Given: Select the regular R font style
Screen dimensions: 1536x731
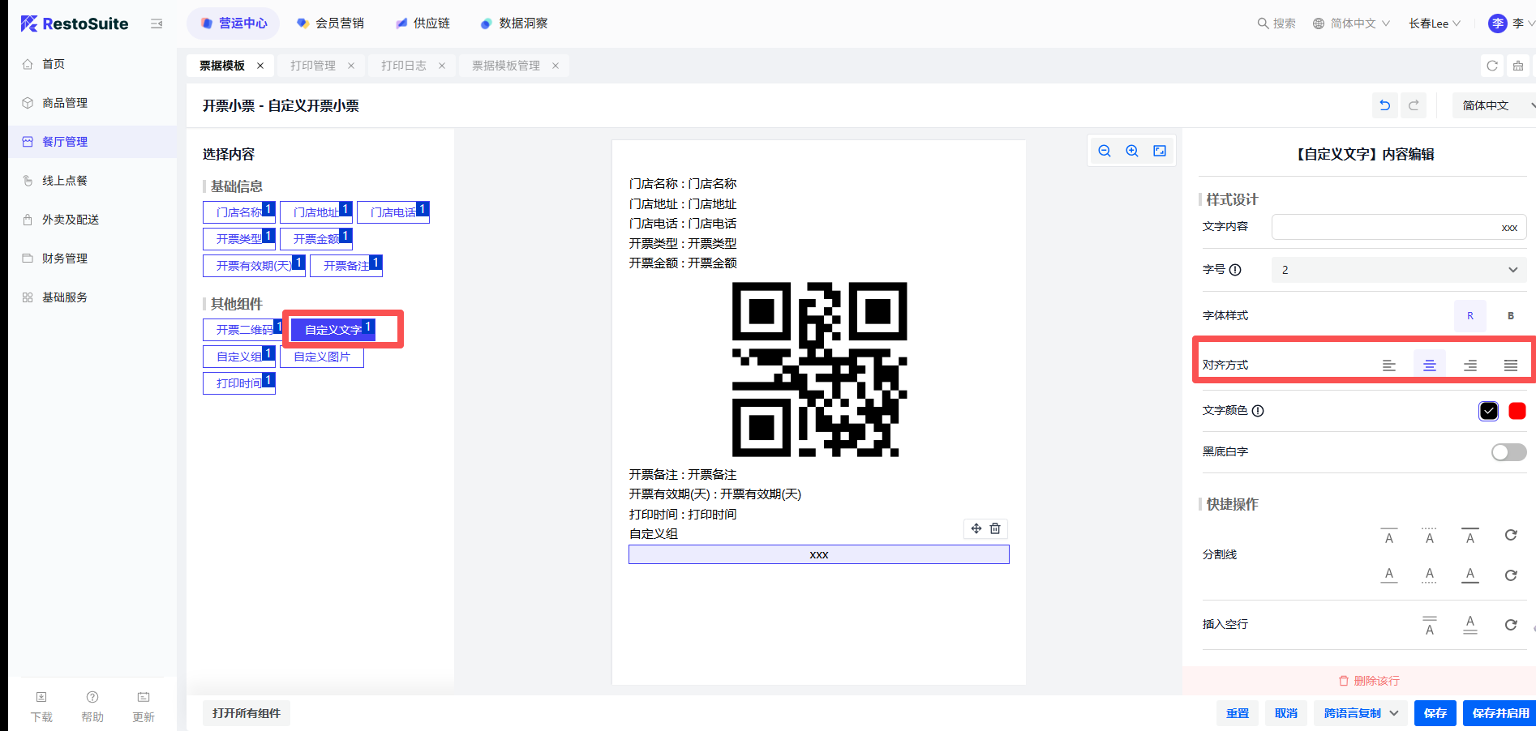Looking at the screenshot, I should (1469, 316).
